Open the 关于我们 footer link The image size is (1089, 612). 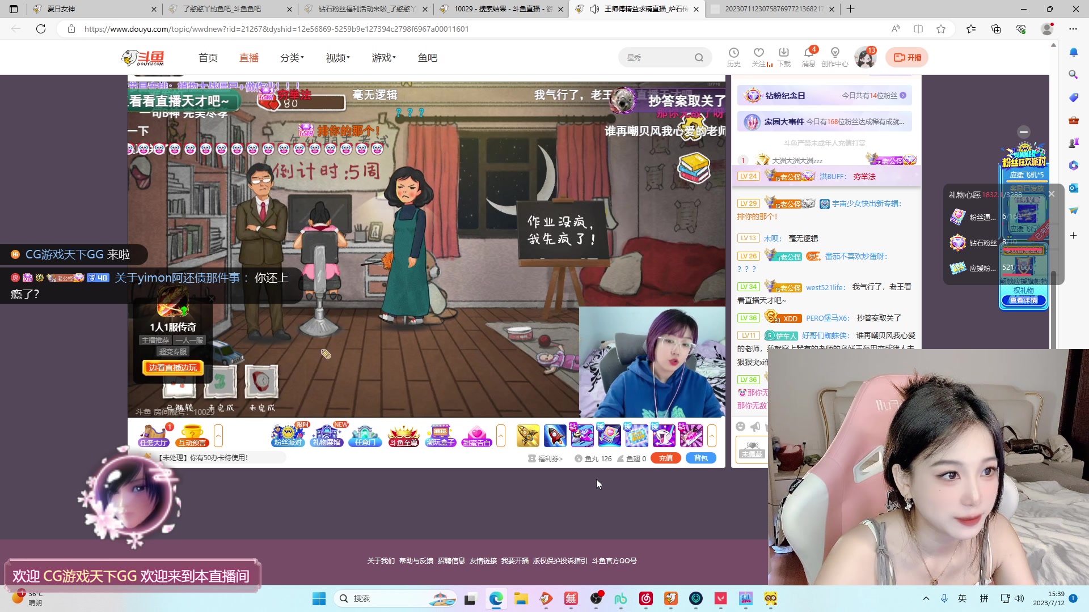click(x=381, y=561)
